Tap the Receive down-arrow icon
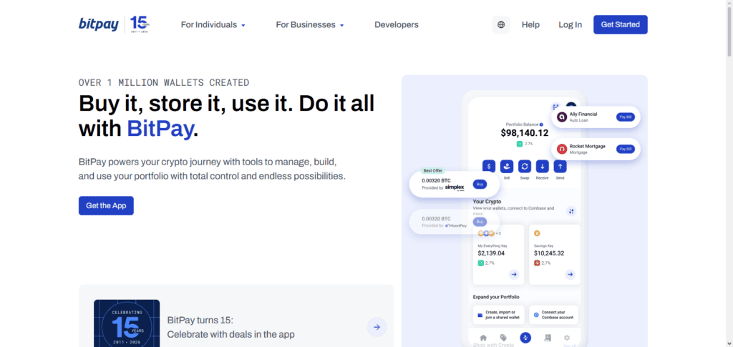Viewport: 733px width, 347px height. click(x=543, y=166)
